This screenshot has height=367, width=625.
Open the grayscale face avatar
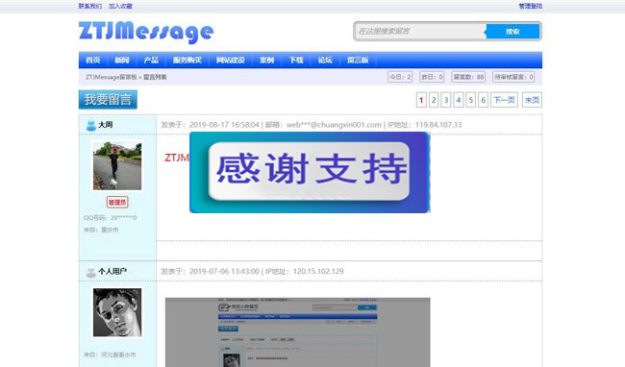tap(117, 312)
